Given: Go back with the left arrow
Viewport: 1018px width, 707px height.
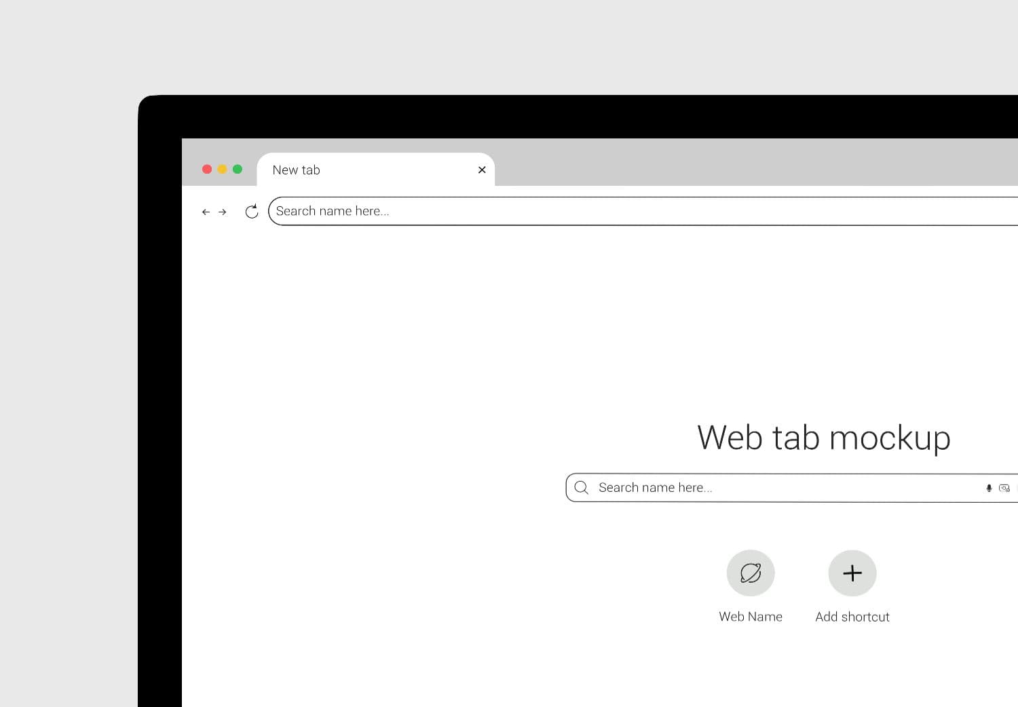Looking at the screenshot, I should point(206,212).
